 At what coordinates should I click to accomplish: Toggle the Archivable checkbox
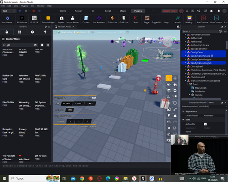pos(205,124)
